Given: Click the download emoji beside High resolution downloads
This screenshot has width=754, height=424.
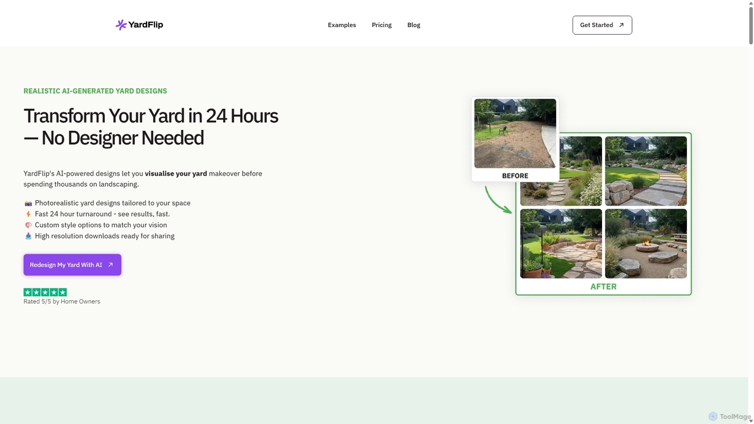Looking at the screenshot, I should pos(28,236).
